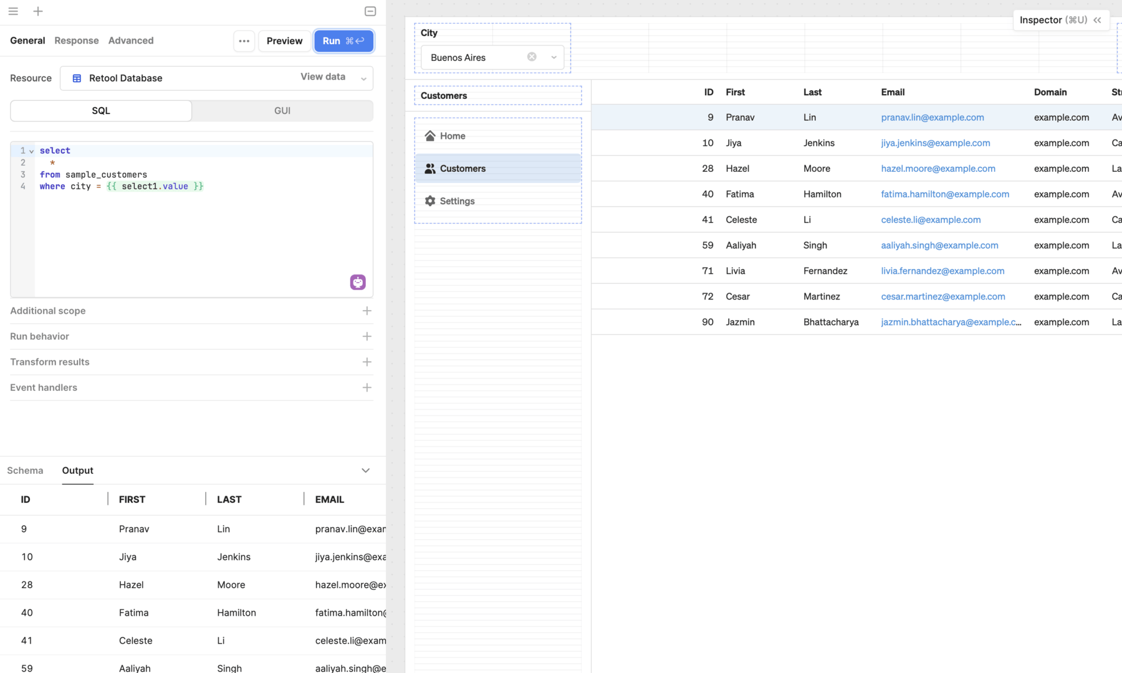Sort table by Domain column header
Viewport: 1122px width, 673px height.
pos(1050,92)
